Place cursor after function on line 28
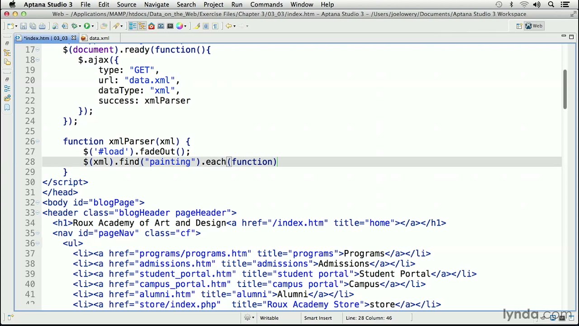 tap(272, 162)
